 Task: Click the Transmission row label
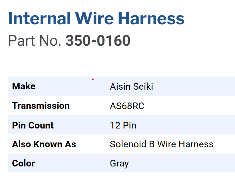coord(41,106)
